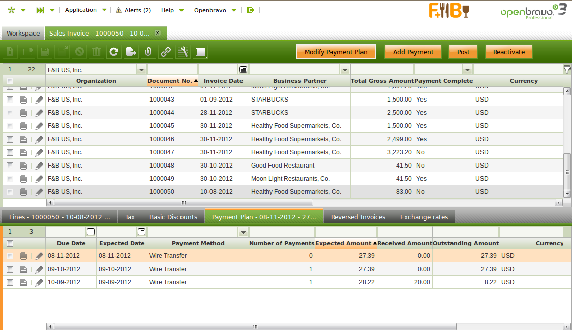572x330 pixels.
Task: Clear filters with funnel icon
Action: click(x=567, y=70)
